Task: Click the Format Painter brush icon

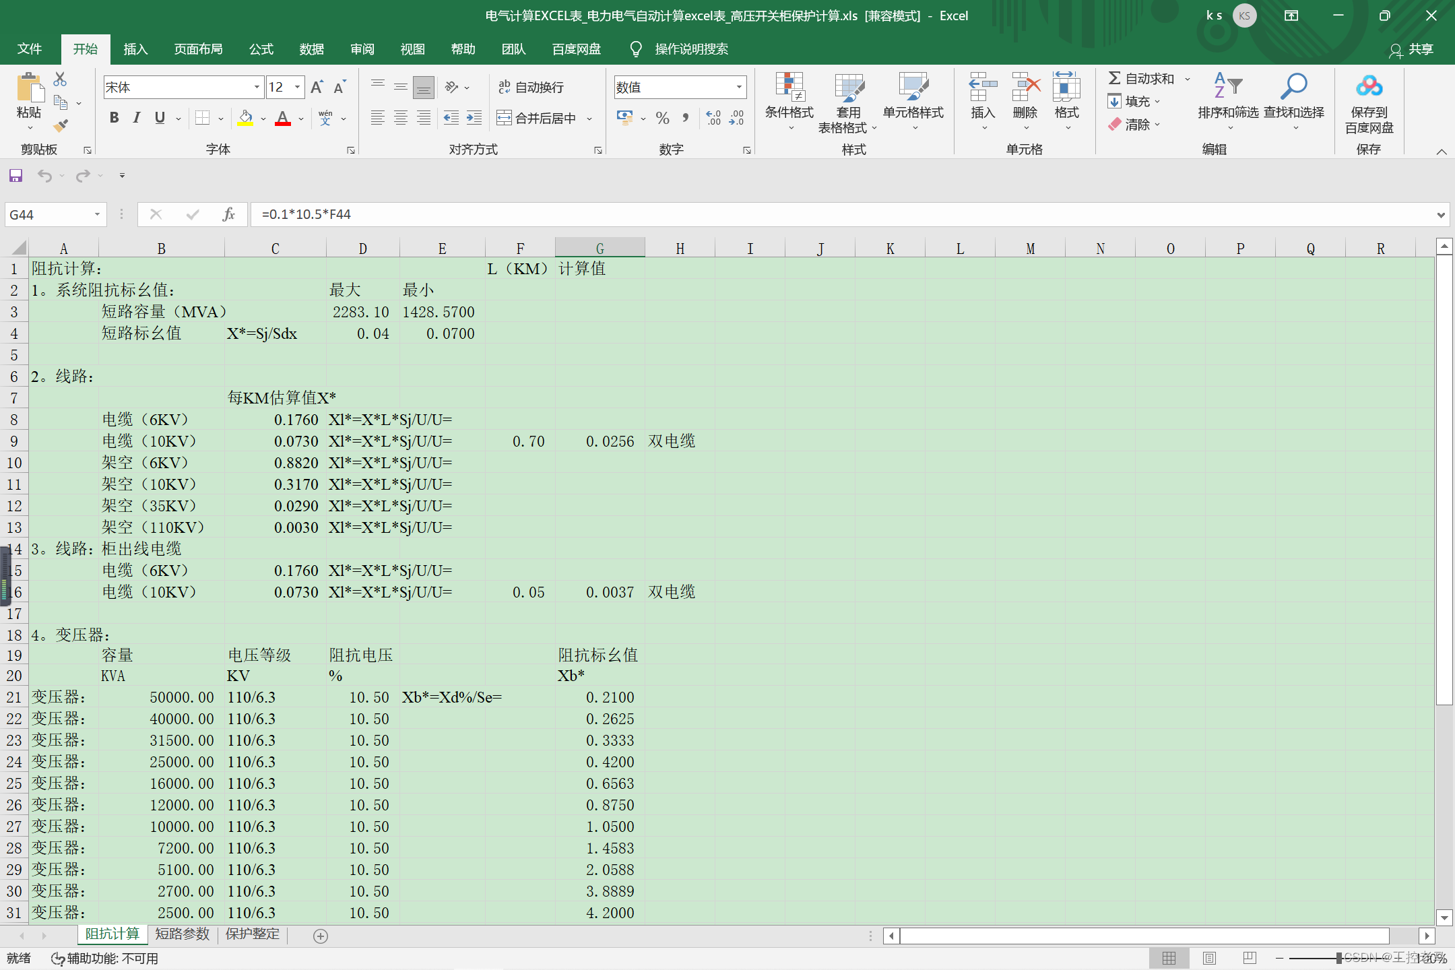Action: (61, 125)
